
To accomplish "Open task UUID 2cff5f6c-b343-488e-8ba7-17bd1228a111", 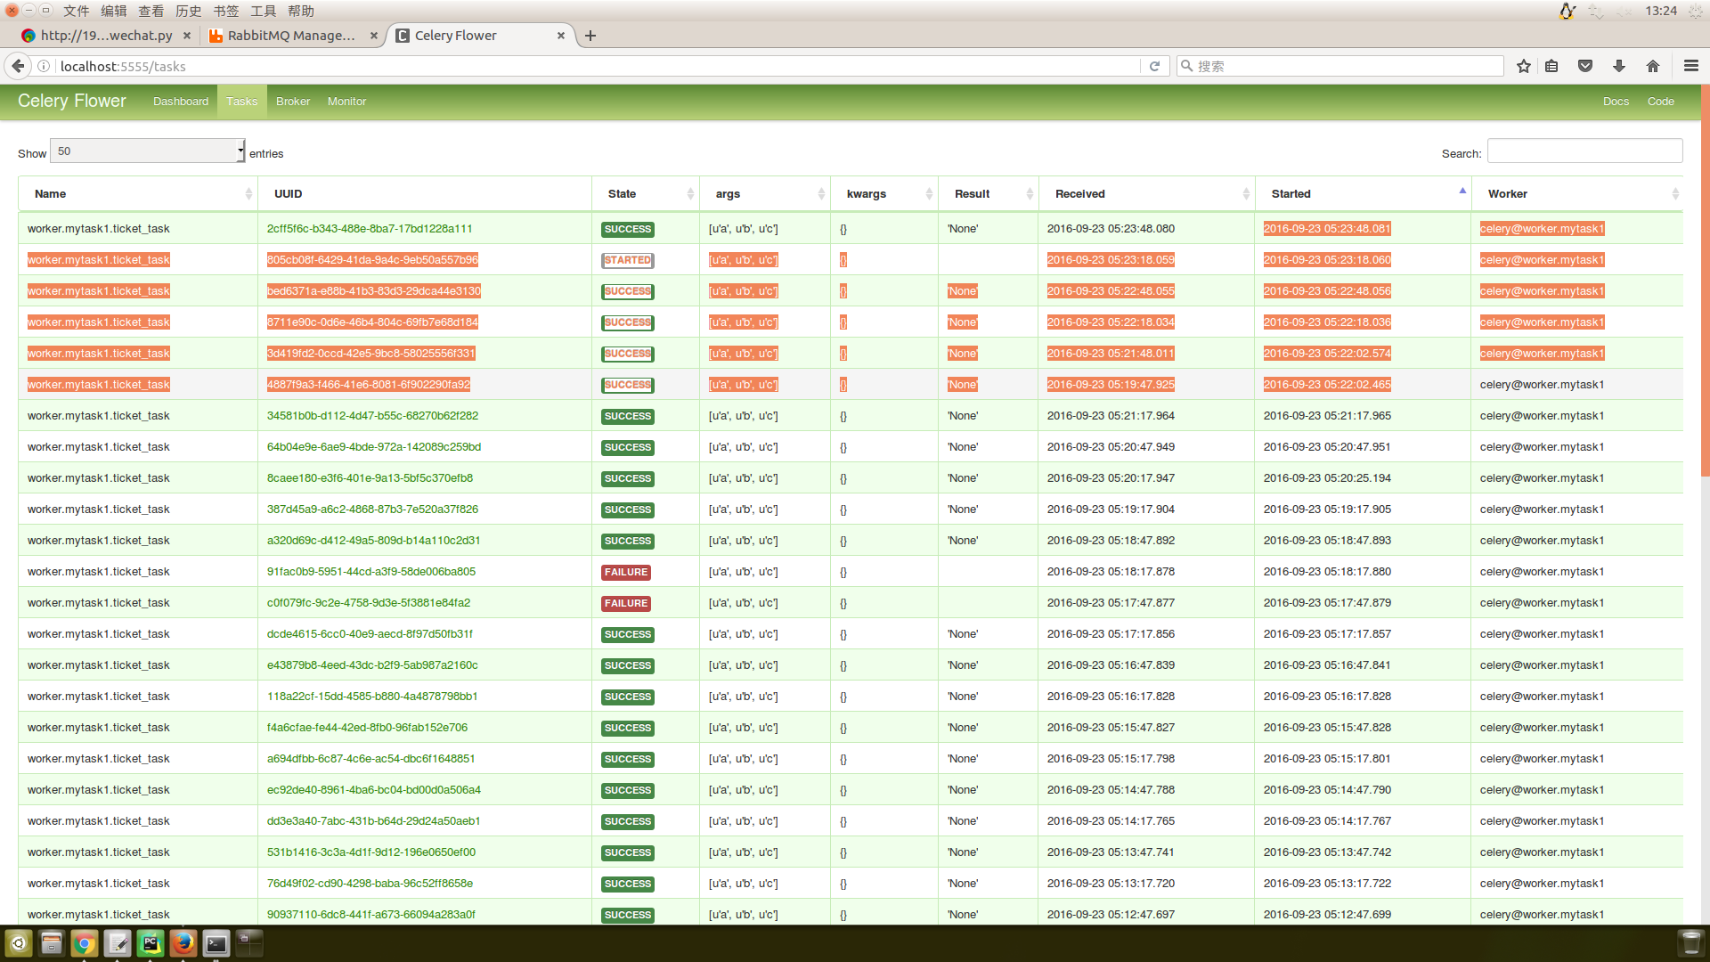I will (x=370, y=229).
